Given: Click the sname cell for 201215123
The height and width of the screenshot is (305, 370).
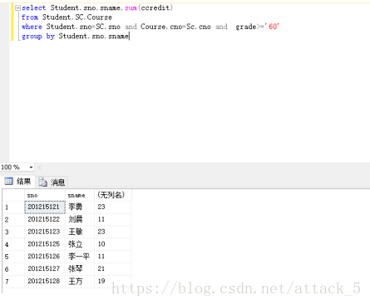Looking at the screenshot, I should 80,232.
